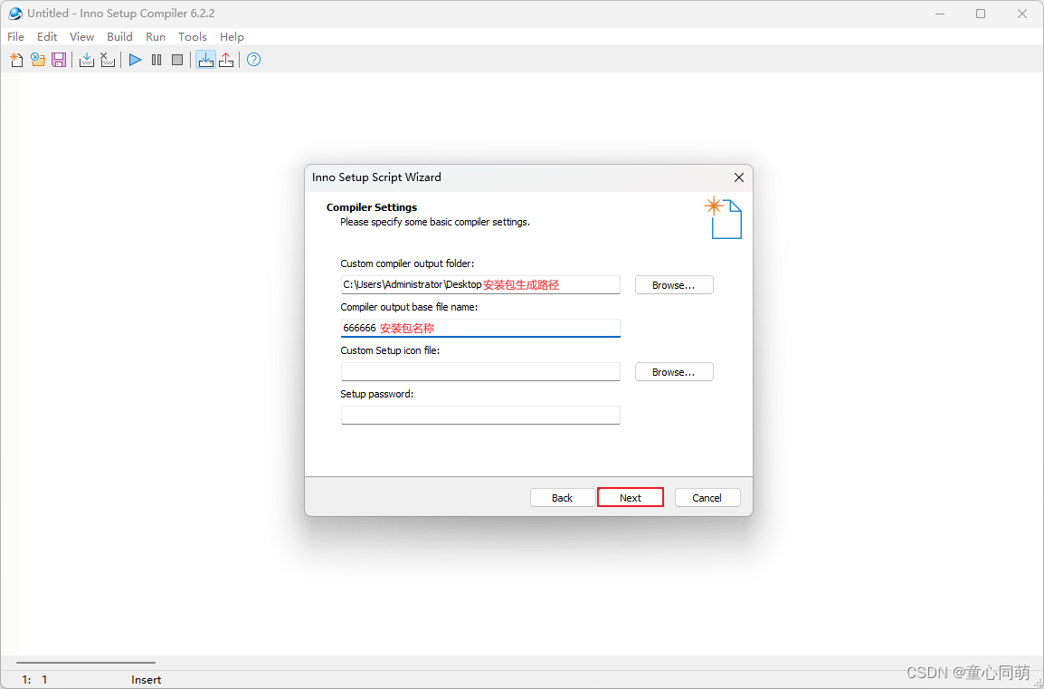Screen dimensions: 1044x689
Task: Minimize the Inno Setup Compiler window
Action: 940,14
